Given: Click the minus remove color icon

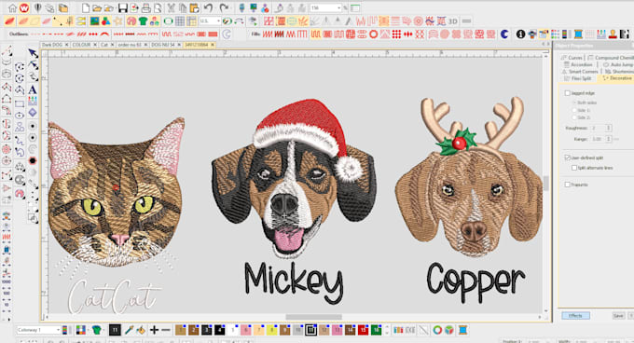Looking at the screenshot, I should 166,330.
